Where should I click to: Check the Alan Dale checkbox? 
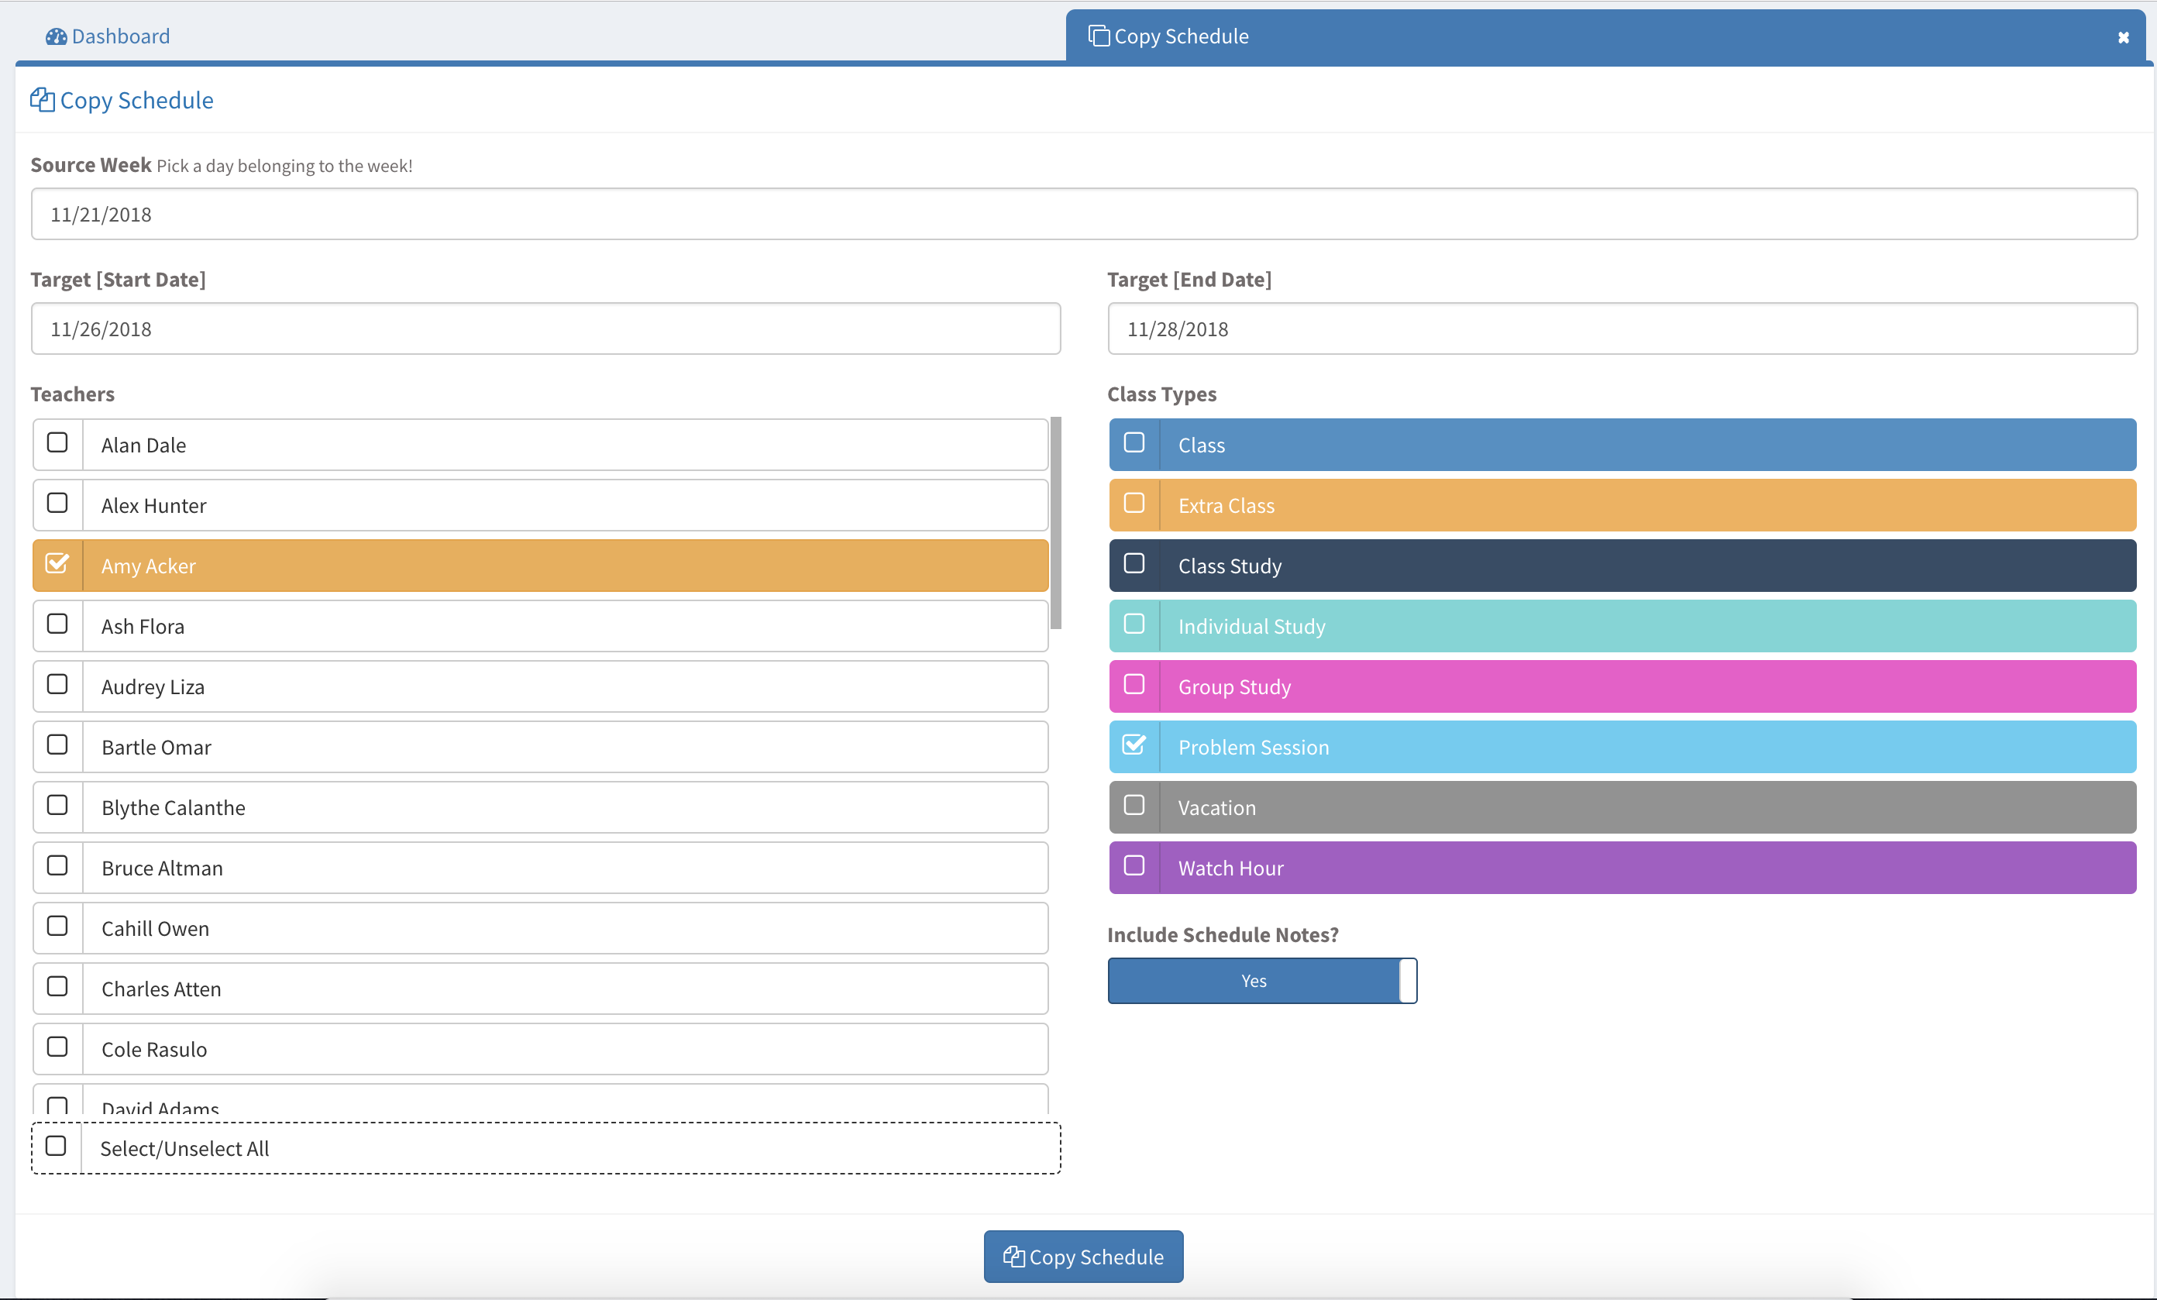(x=58, y=443)
